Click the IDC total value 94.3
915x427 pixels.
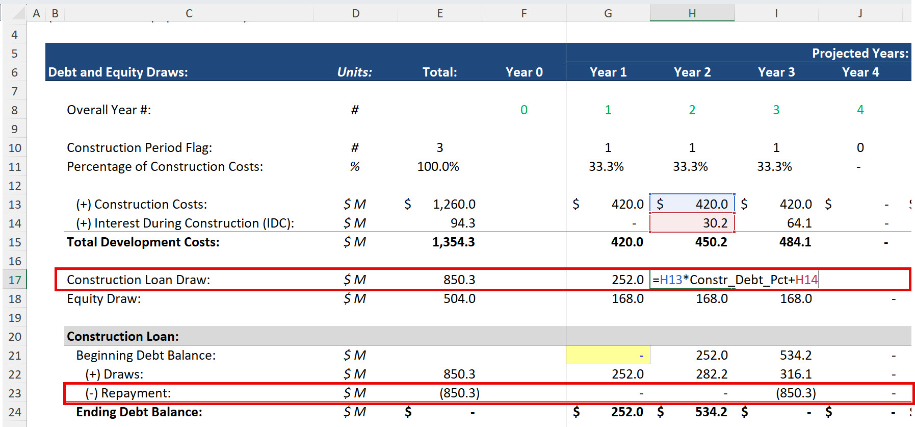pos(463,223)
